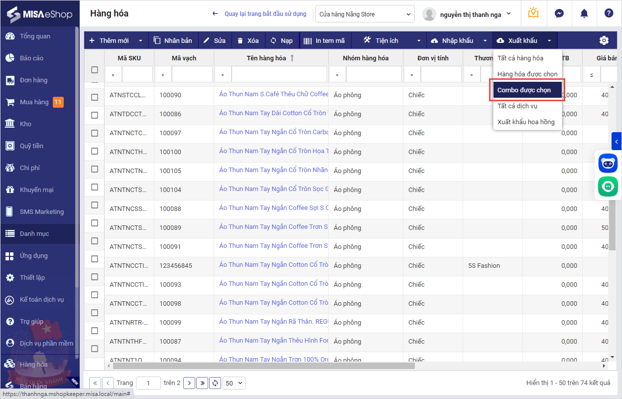Screen dimensions: 622x399
Task: Open the Cửa hàng Nắng Store dropdown
Action: tap(365, 14)
